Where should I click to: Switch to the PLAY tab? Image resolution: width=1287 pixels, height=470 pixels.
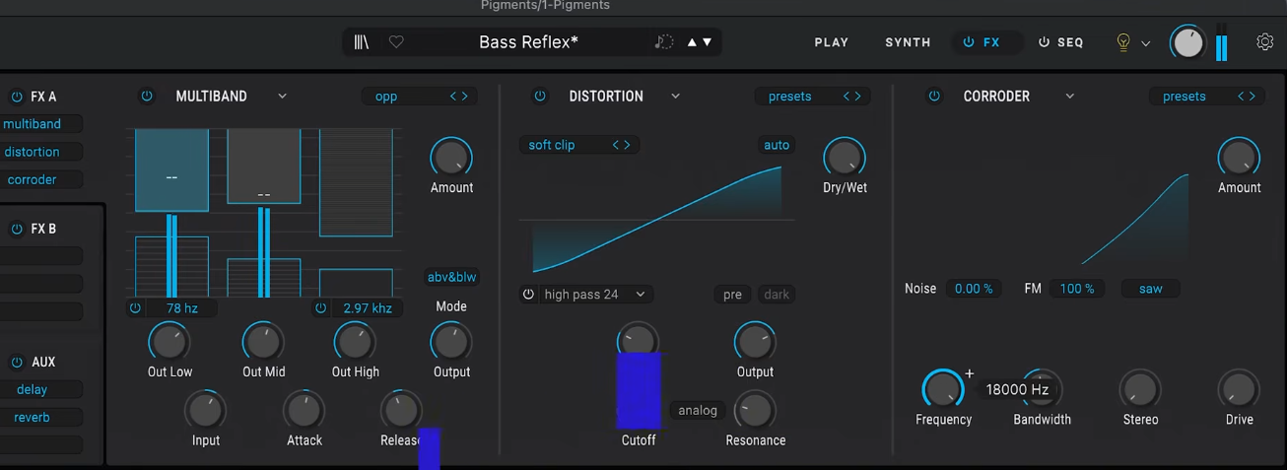click(x=832, y=42)
